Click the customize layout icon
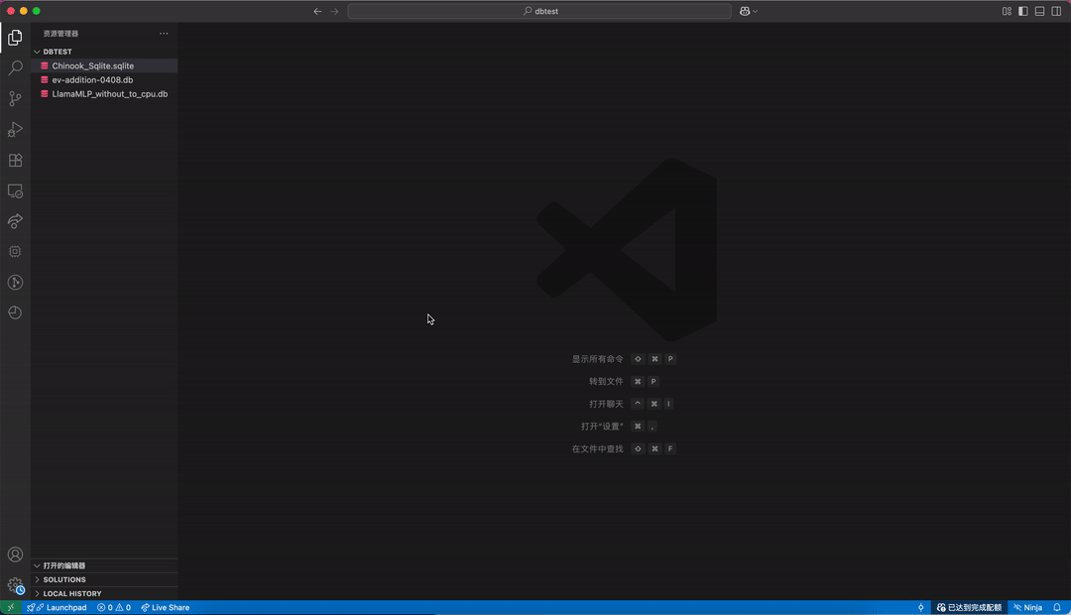Viewport: 1071px width, 615px height. pyautogui.click(x=1007, y=11)
